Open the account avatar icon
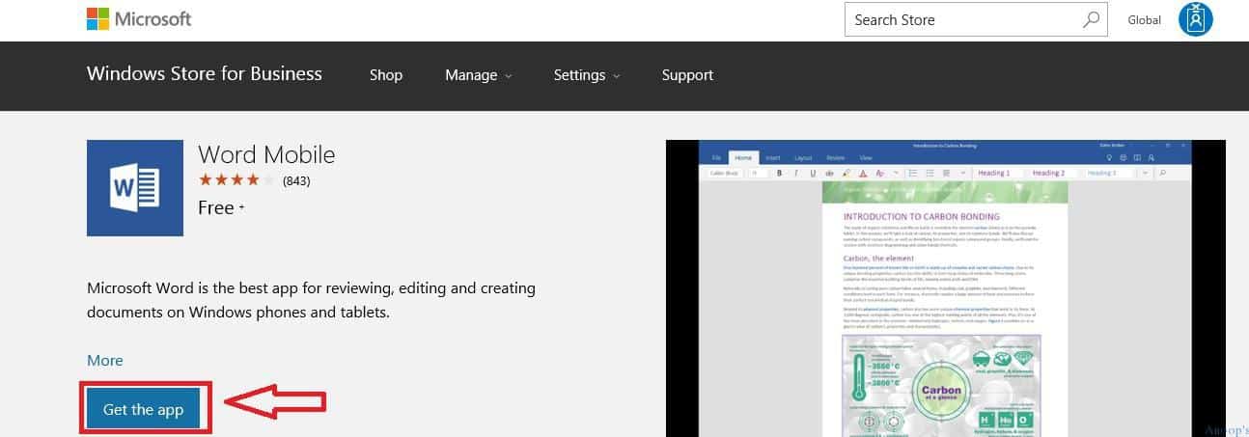 click(x=1195, y=19)
